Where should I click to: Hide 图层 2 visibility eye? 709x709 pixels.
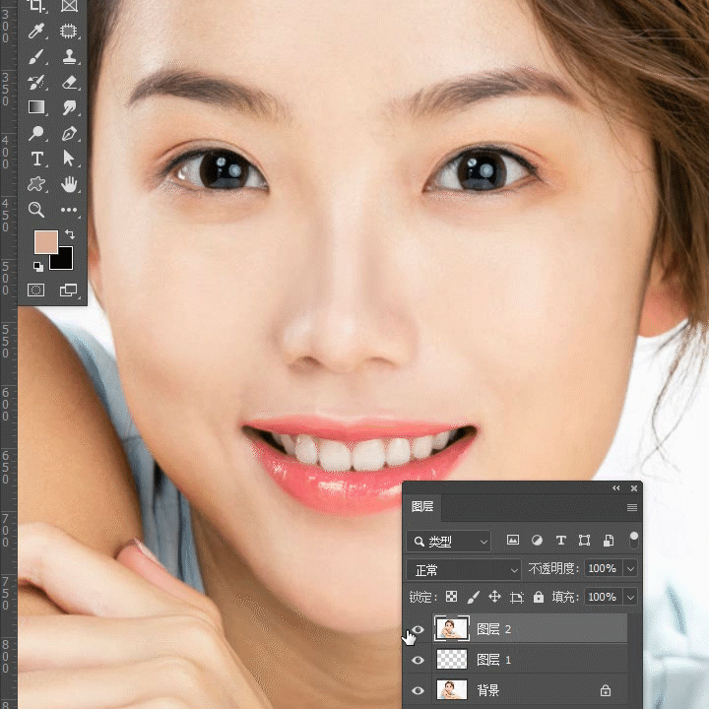419,629
